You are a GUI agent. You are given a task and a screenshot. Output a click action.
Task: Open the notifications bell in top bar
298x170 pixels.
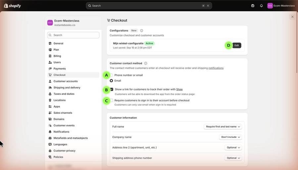coord(261,6)
